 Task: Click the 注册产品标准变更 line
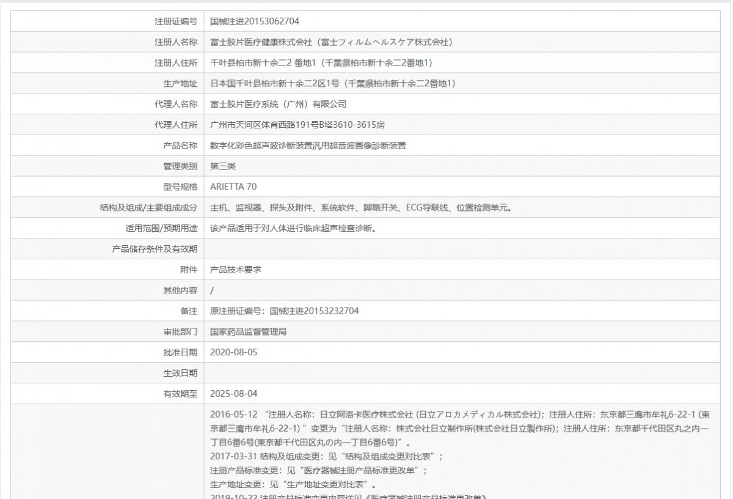click(x=318, y=470)
